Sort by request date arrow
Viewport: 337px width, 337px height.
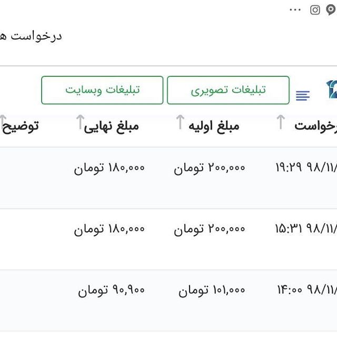pos(281,122)
